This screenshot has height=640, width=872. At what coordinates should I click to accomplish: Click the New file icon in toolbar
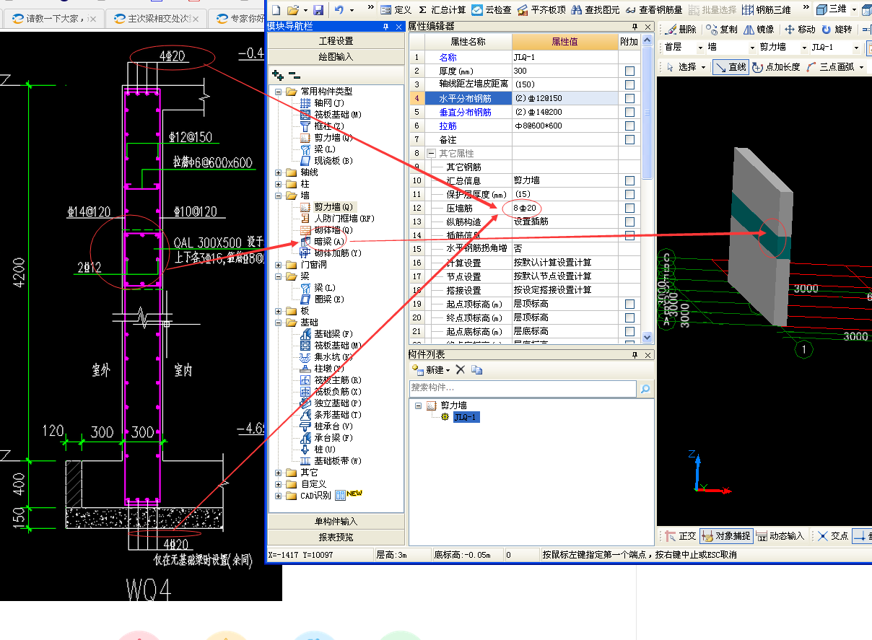(x=275, y=9)
